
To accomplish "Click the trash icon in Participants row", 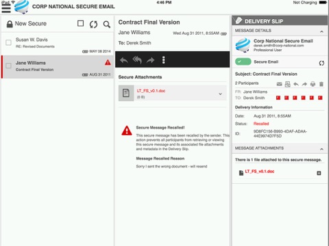I will tap(321, 84).
